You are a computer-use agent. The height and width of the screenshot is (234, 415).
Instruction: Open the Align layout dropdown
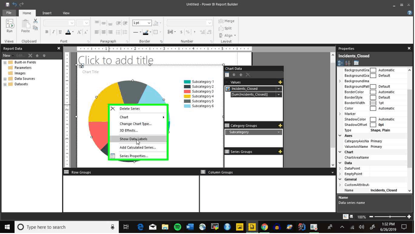click(227, 35)
